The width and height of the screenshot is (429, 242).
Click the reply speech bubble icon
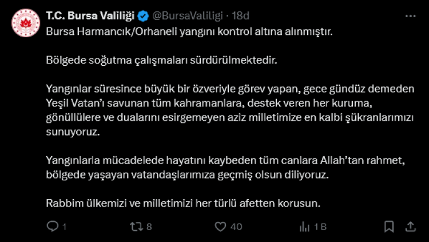tap(53, 227)
